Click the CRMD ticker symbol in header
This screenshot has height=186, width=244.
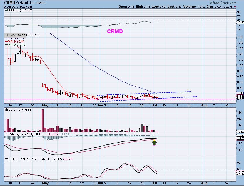10,3
